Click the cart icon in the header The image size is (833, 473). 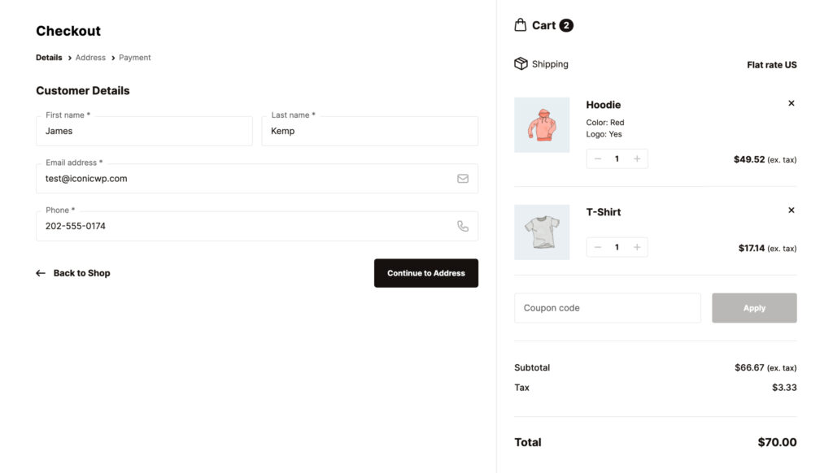[x=519, y=24]
